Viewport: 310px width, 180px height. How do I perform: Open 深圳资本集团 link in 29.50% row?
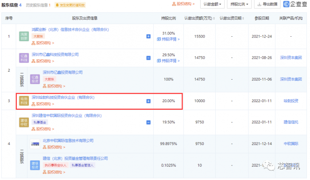291,57
